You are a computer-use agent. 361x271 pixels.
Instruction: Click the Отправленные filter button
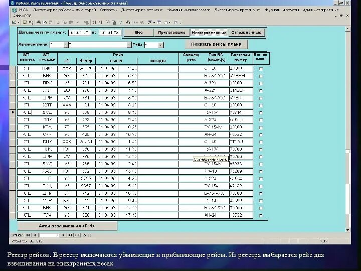coord(246,33)
